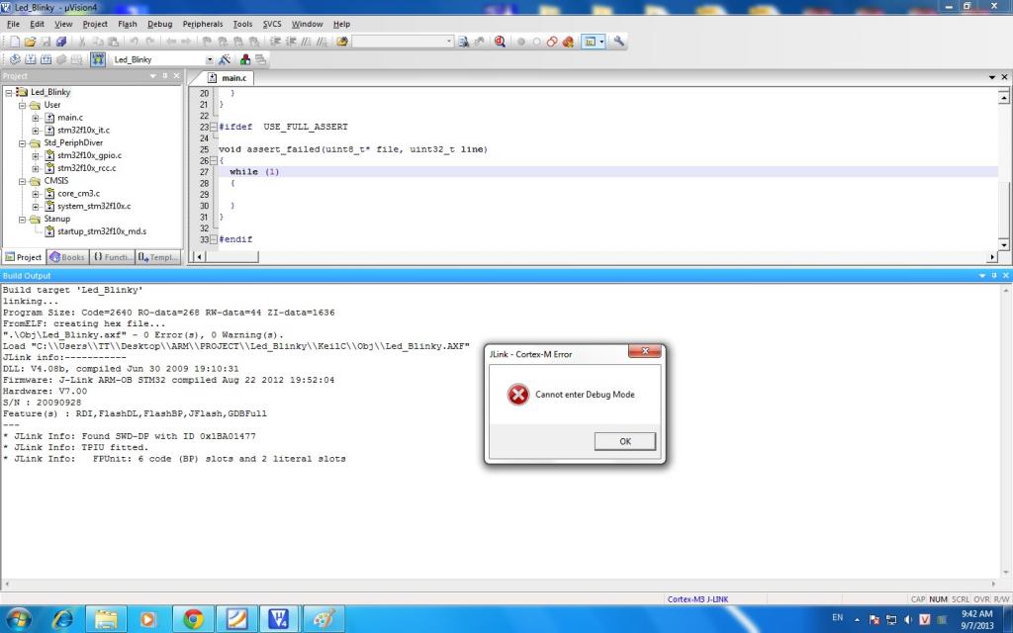This screenshot has height=633, width=1013.
Task: Close the Project panel
Action: tap(176, 76)
